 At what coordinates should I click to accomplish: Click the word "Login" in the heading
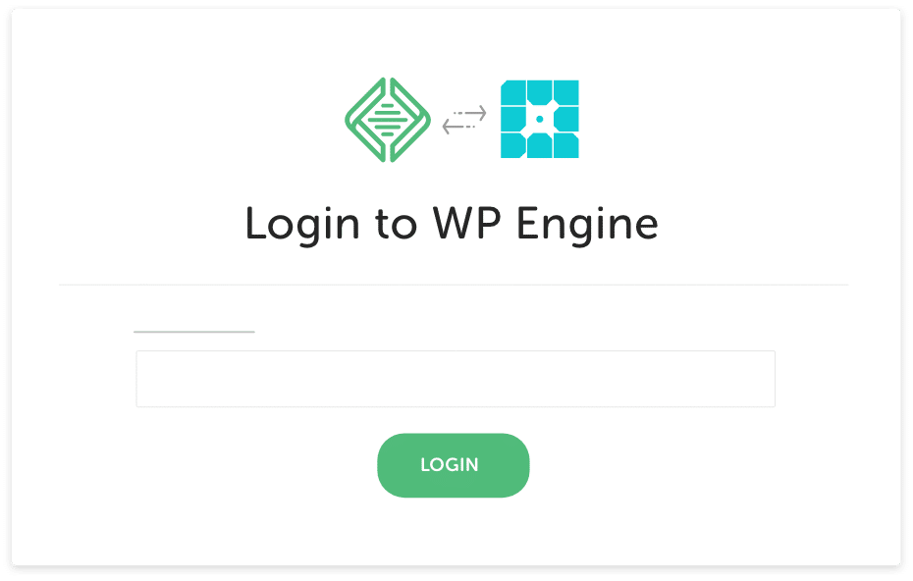pyautogui.click(x=301, y=226)
